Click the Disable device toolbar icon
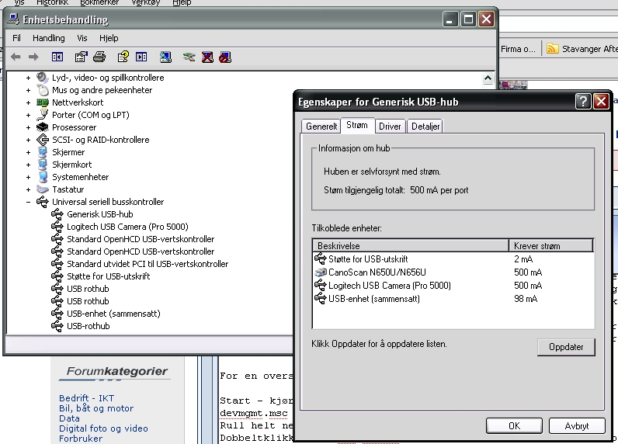The height and width of the screenshot is (444, 618). tap(225, 57)
